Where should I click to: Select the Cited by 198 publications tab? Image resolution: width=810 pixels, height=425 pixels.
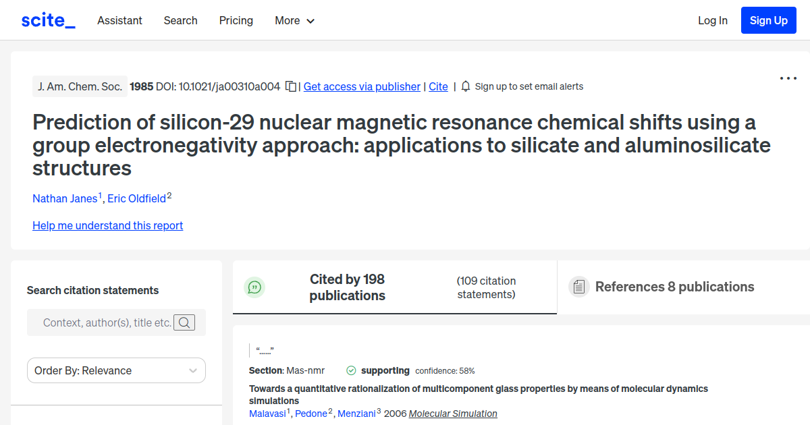pyautogui.click(x=347, y=287)
